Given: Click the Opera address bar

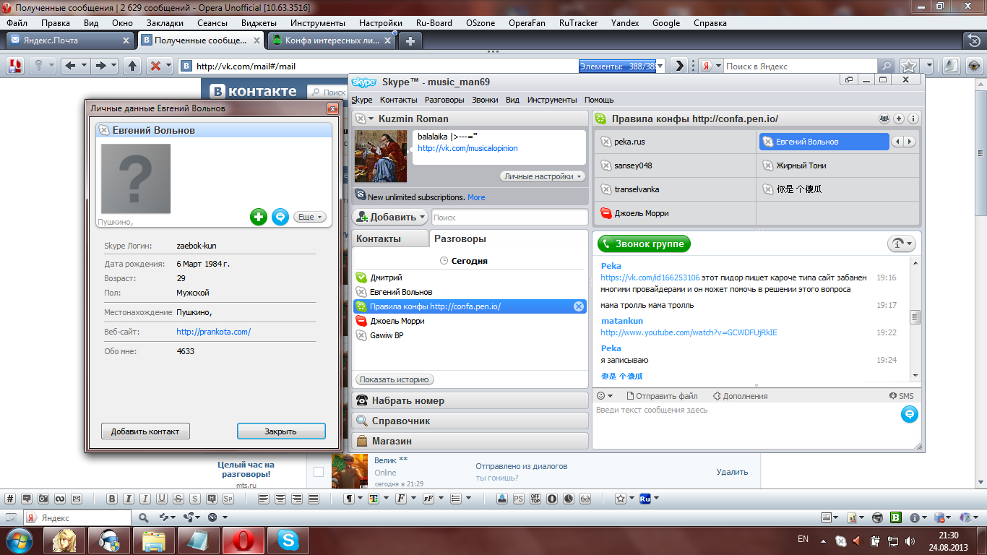Looking at the screenshot, I should pyautogui.click(x=386, y=66).
